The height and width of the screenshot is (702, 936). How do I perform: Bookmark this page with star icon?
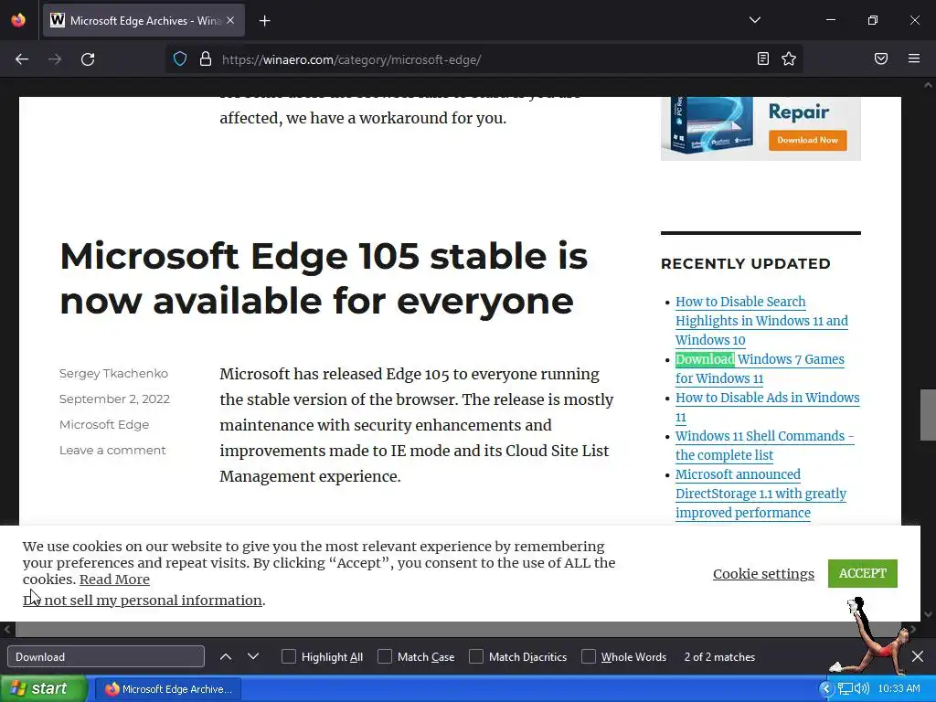tap(789, 58)
